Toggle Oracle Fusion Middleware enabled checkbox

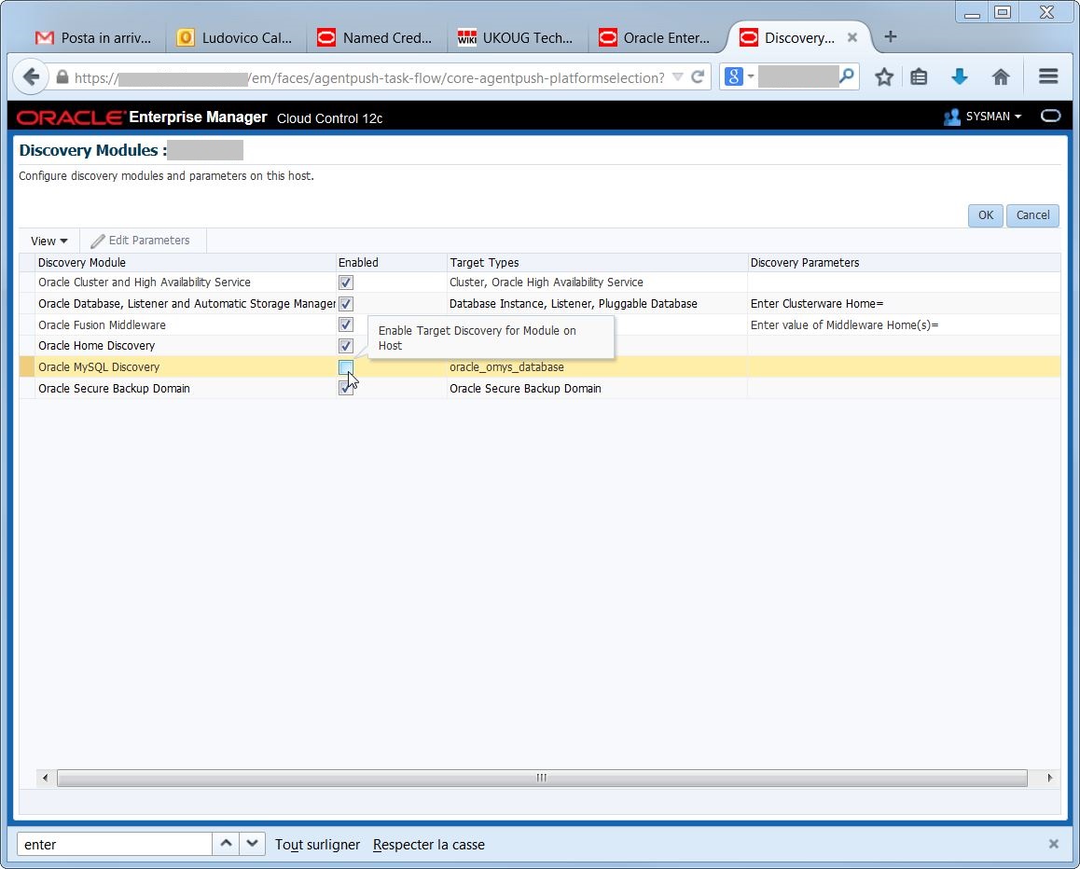click(x=346, y=324)
